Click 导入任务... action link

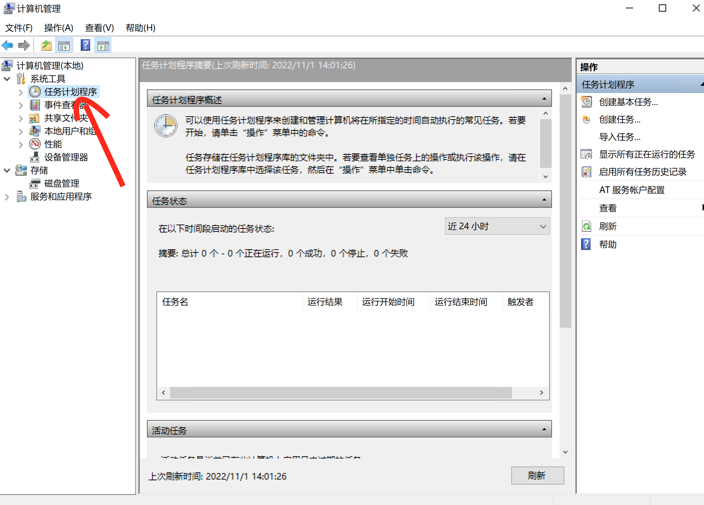coord(620,137)
